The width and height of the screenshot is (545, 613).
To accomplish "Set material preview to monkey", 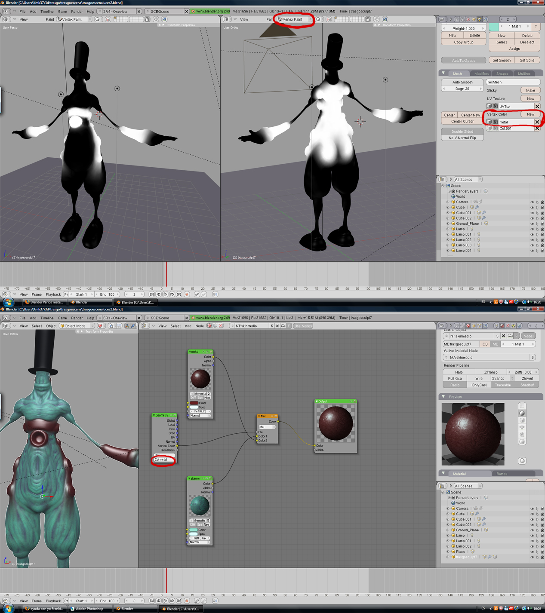I will point(522,427).
